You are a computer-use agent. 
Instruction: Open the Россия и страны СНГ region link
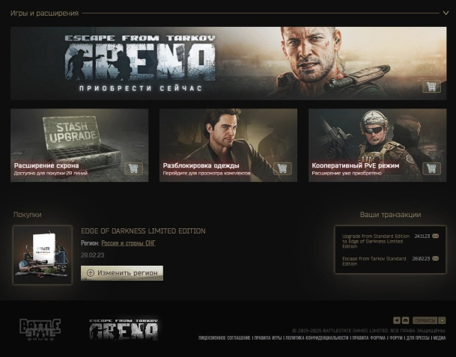pyautogui.click(x=128, y=243)
